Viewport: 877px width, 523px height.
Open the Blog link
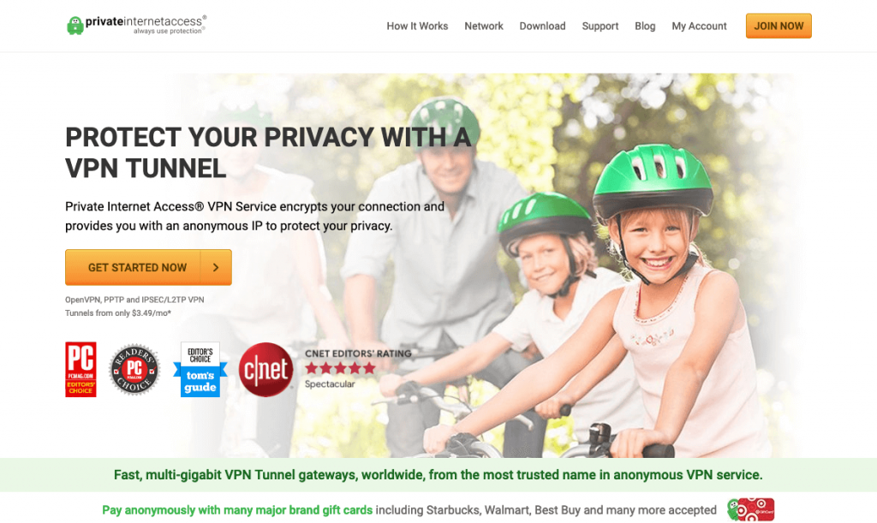(x=645, y=27)
